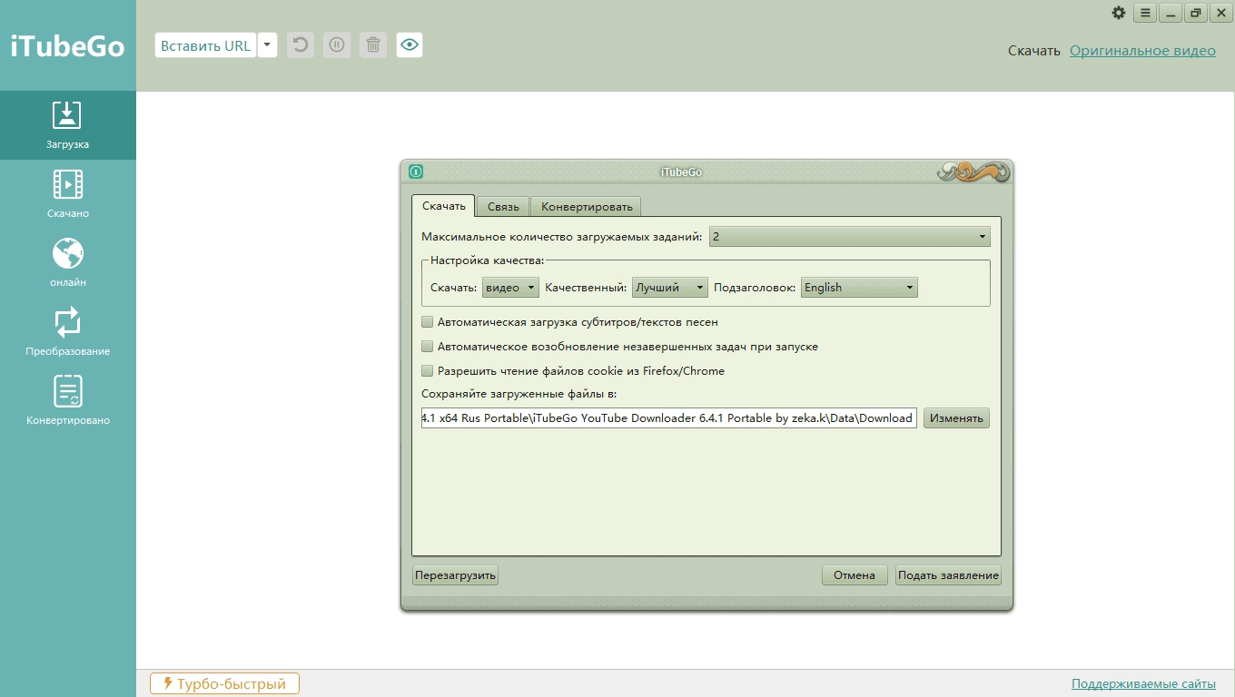Switch to the Скачать tab

(x=444, y=206)
